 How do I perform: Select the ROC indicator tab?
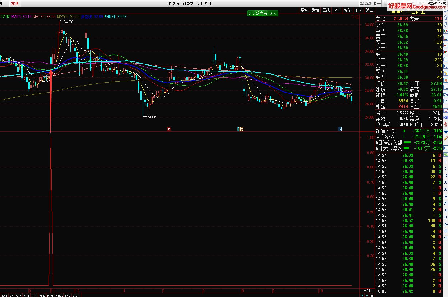[42, 295]
